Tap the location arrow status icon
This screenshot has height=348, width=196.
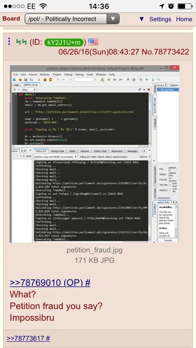coord(162,6)
